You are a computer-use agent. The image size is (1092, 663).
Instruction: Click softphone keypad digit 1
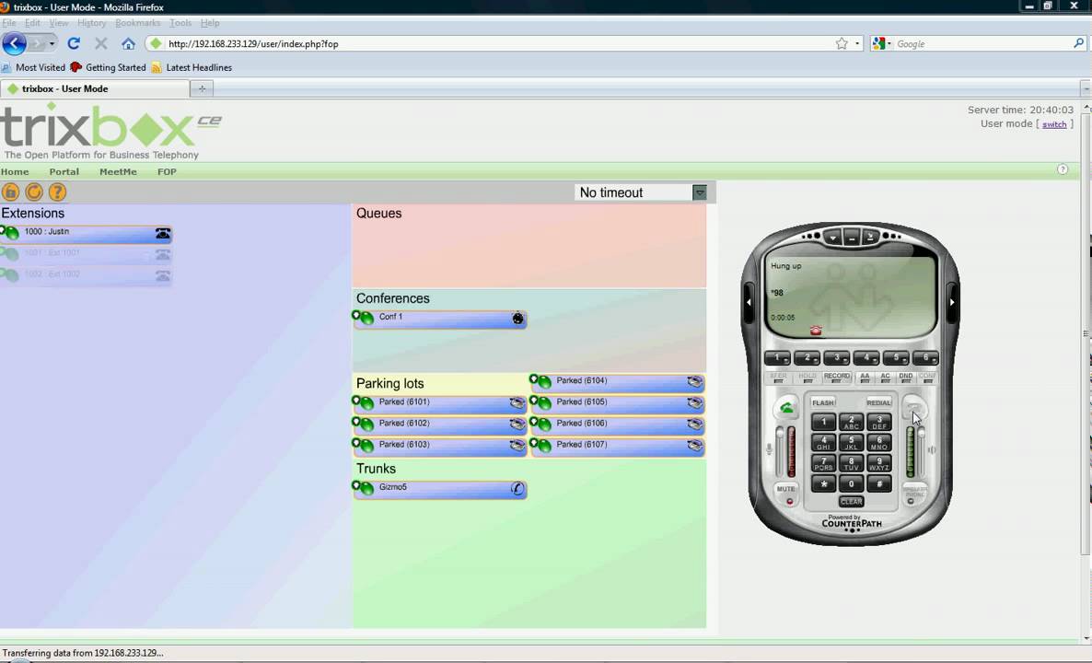pos(823,422)
